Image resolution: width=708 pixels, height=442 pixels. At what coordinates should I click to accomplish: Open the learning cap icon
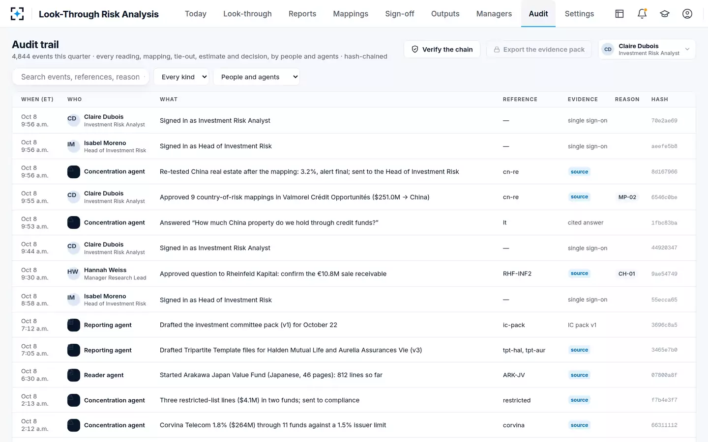pyautogui.click(x=665, y=14)
